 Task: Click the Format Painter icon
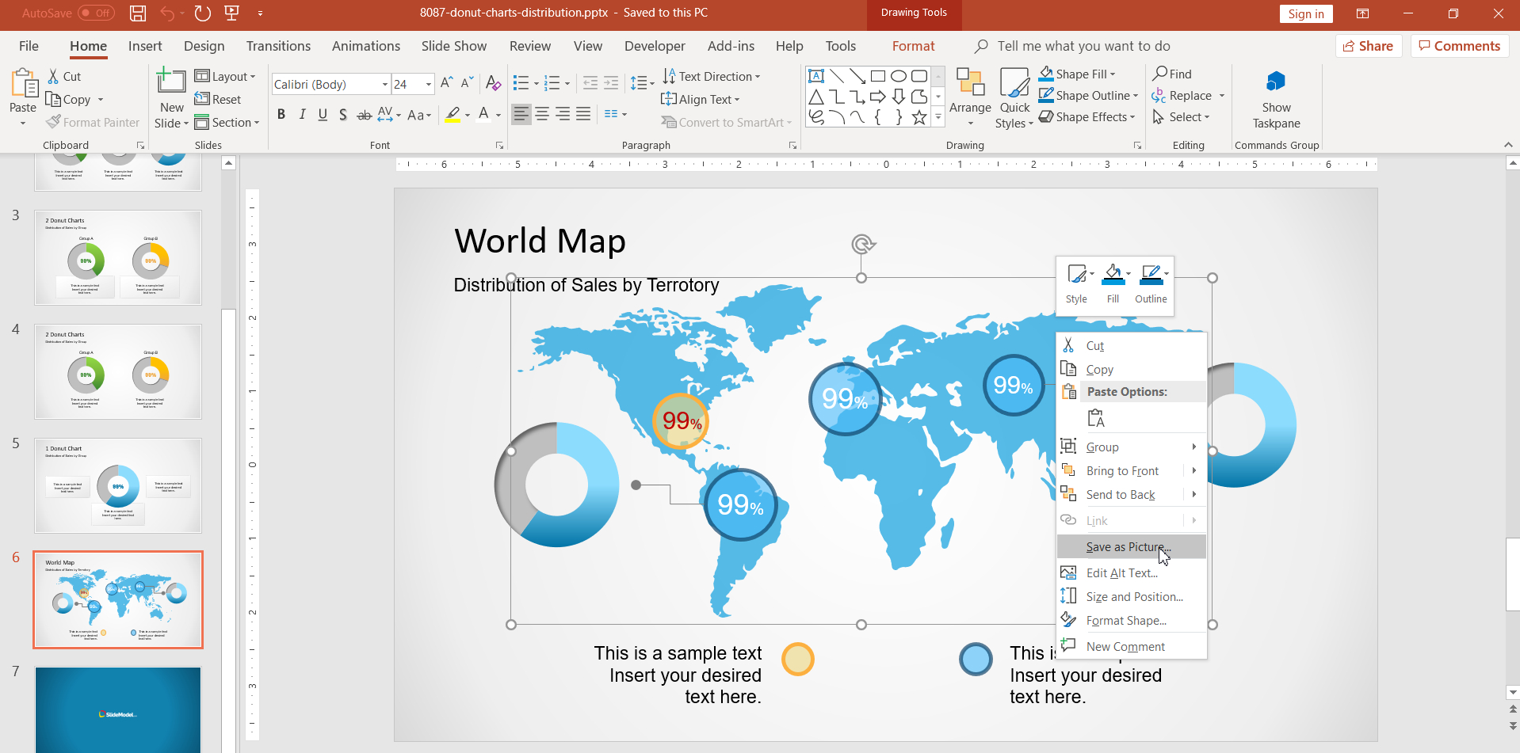pos(54,123)
